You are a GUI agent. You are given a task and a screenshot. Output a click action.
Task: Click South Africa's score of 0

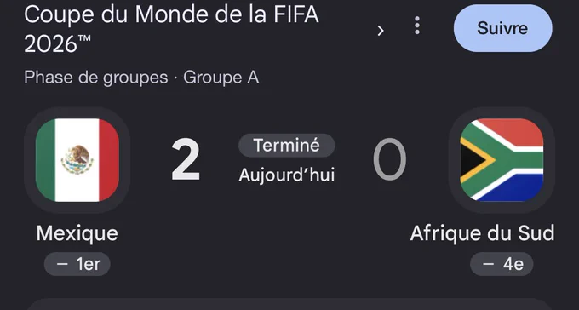pos(390,159)
